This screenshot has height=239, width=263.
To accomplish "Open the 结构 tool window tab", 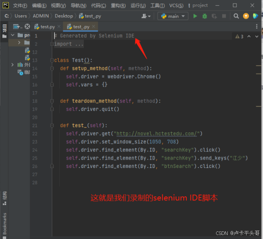I will [4, 198].
